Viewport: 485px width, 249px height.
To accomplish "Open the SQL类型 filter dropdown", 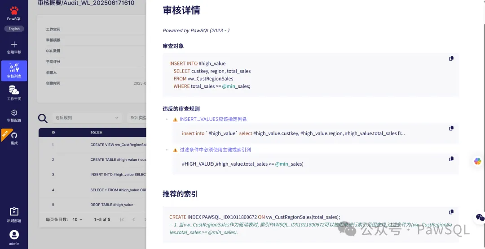I will (x=137, y=117).
